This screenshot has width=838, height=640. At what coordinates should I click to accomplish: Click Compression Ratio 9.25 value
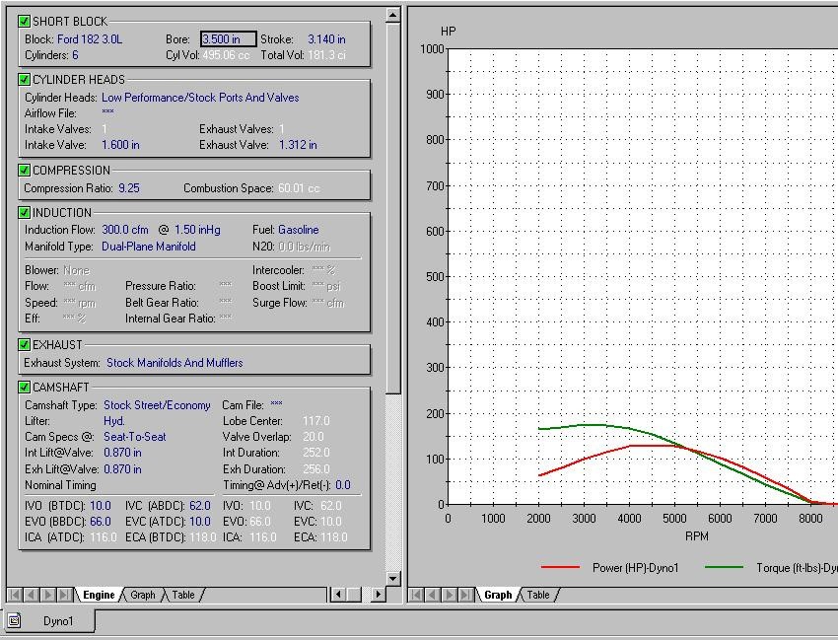[x=129, y=188]
